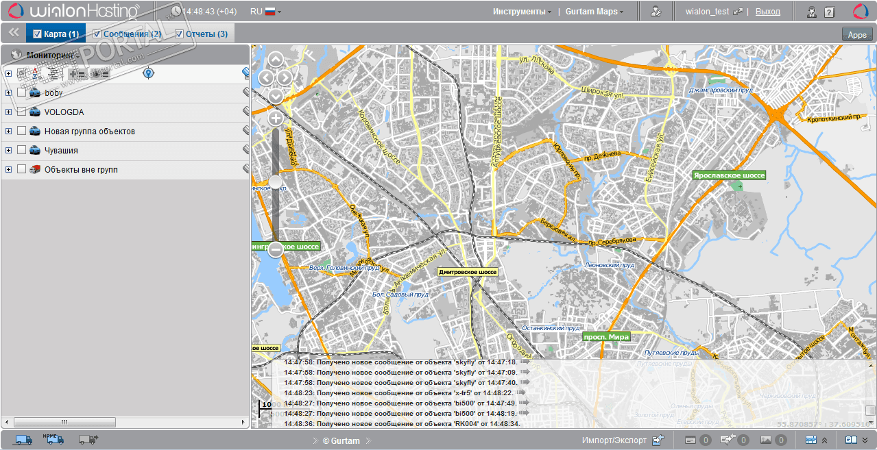Zoom in on the map with plus button
This screenshot has height=450, width=877.
276,119
